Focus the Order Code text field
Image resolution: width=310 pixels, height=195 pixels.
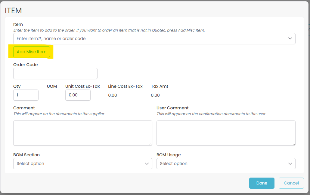pos(55,73)
